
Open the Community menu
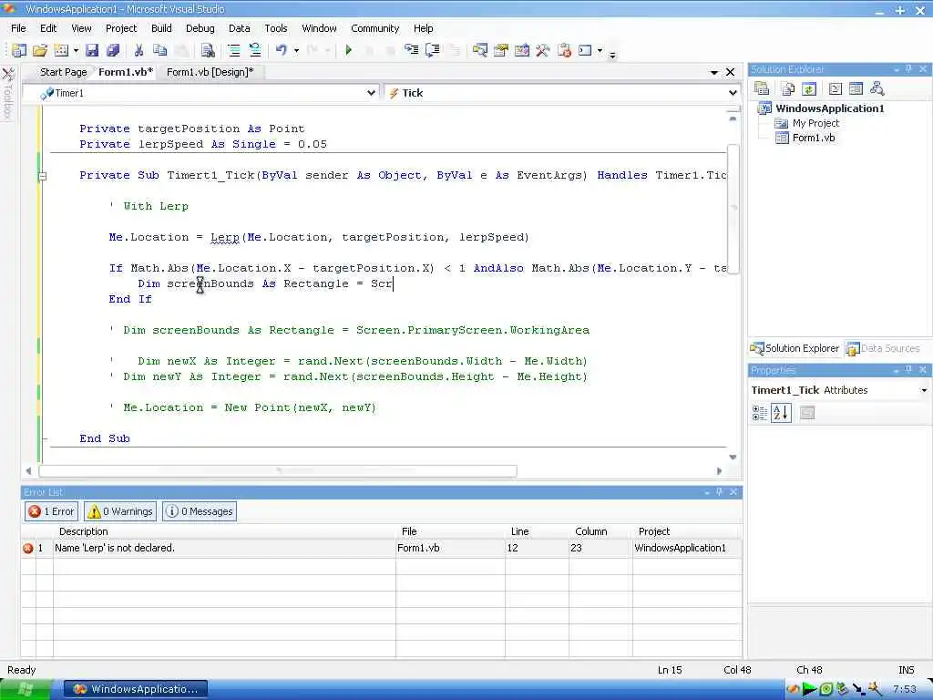pyautogui.click(x=374, y=28)
